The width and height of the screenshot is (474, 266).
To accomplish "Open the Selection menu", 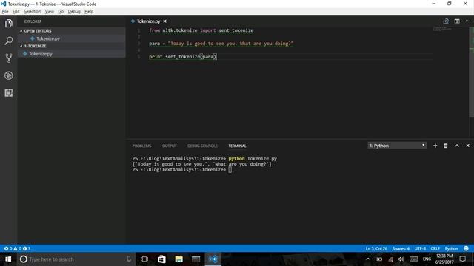I will (x=32, y=12).
